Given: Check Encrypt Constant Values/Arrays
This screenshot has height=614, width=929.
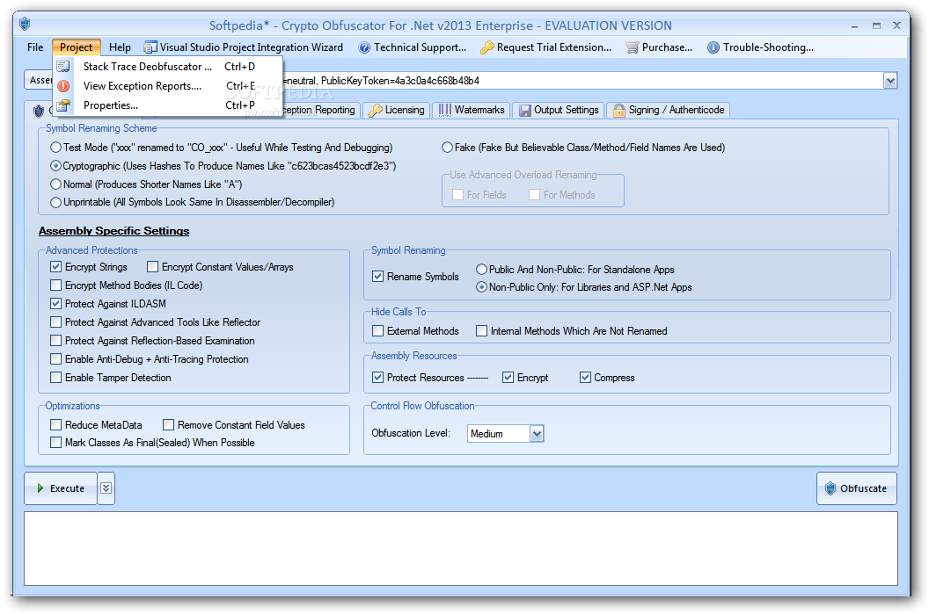Looking at the screenshot, I should (x=153, y=267).
